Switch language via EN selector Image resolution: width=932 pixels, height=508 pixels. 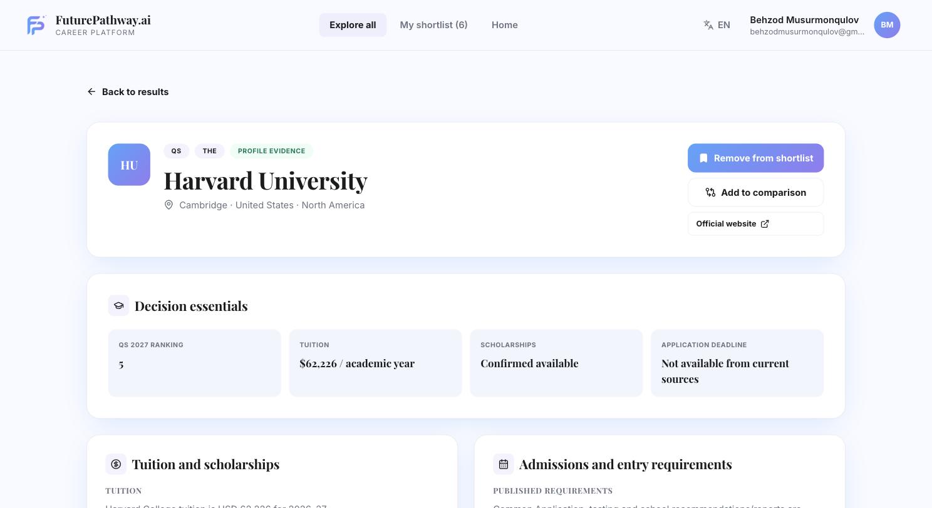(x=723, y=25)
